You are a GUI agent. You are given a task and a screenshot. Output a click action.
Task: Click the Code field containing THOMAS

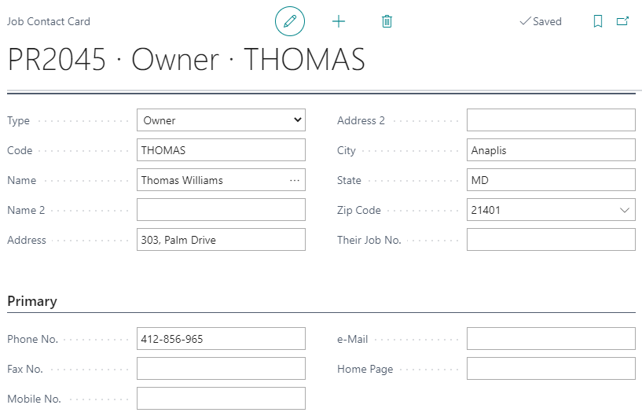pyautogui.click(x=221, y=150)
